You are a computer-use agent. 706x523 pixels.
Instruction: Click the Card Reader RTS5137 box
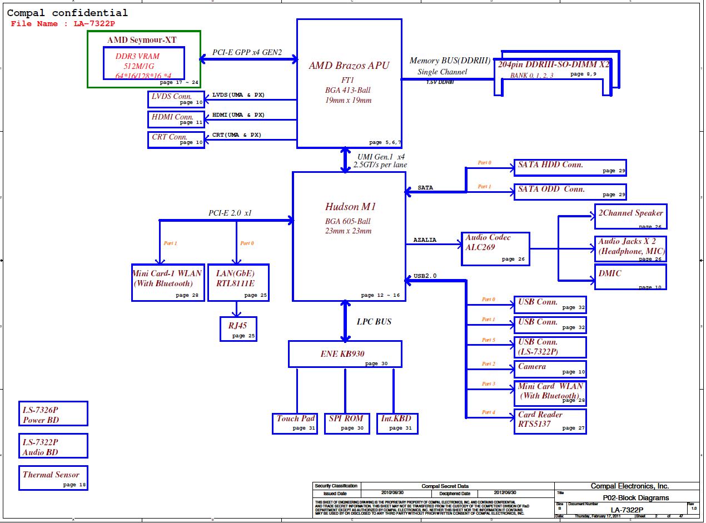point(550,421)
